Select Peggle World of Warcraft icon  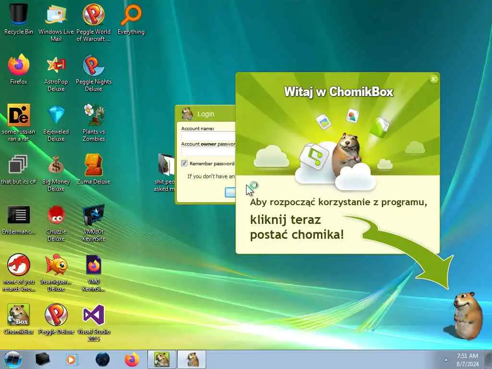pyautogui.click(x=94, y=22)
